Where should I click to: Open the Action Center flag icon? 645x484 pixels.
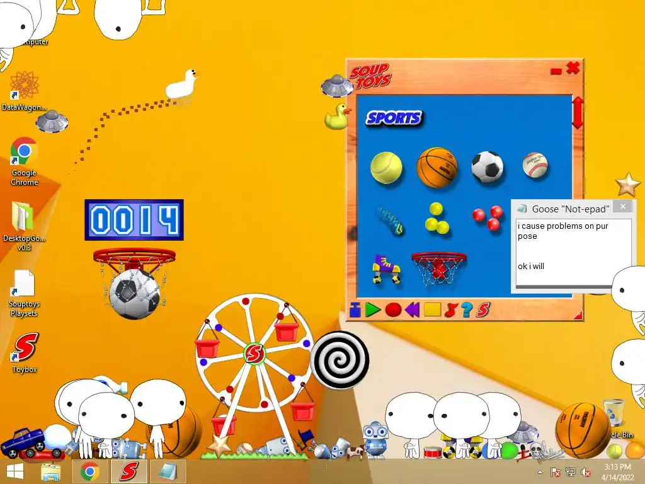pyautogui.click(x=555, y=472)
